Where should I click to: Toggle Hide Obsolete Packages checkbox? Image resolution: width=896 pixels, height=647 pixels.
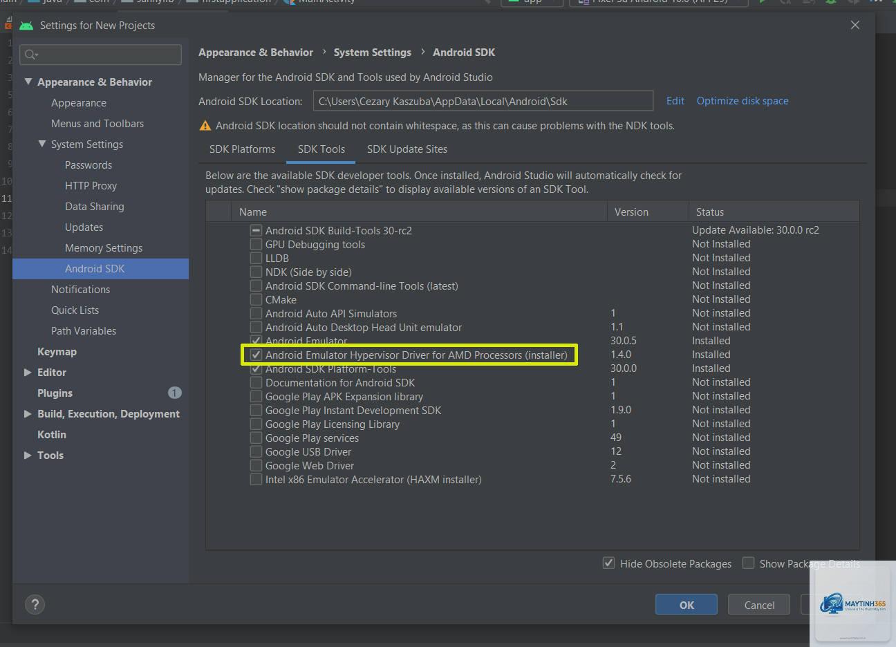click(x=608, y=563)
